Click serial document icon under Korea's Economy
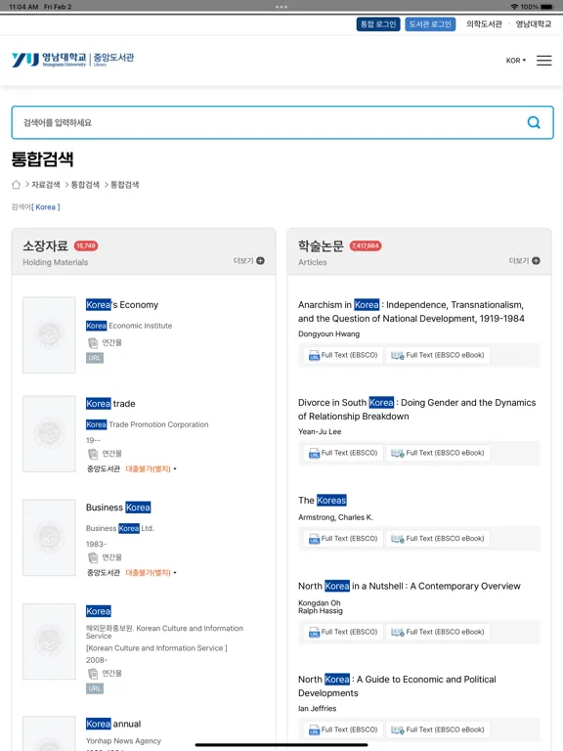The height and width of the screenshot is (751, 563). 93,343
